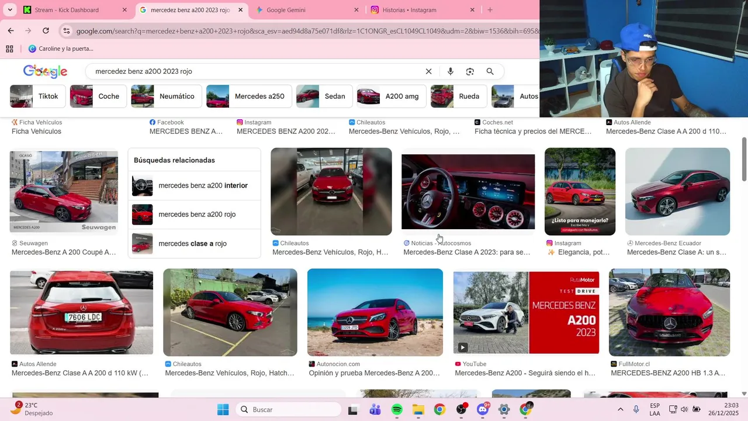Open the volume control in system tray
Screen dimensions: 748x421
[x=684, y=410]
